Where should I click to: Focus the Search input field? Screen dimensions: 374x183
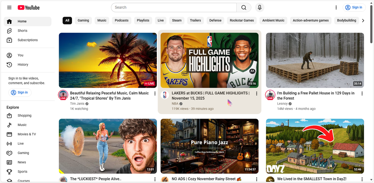pyautogui.click(x=174, y=8)
